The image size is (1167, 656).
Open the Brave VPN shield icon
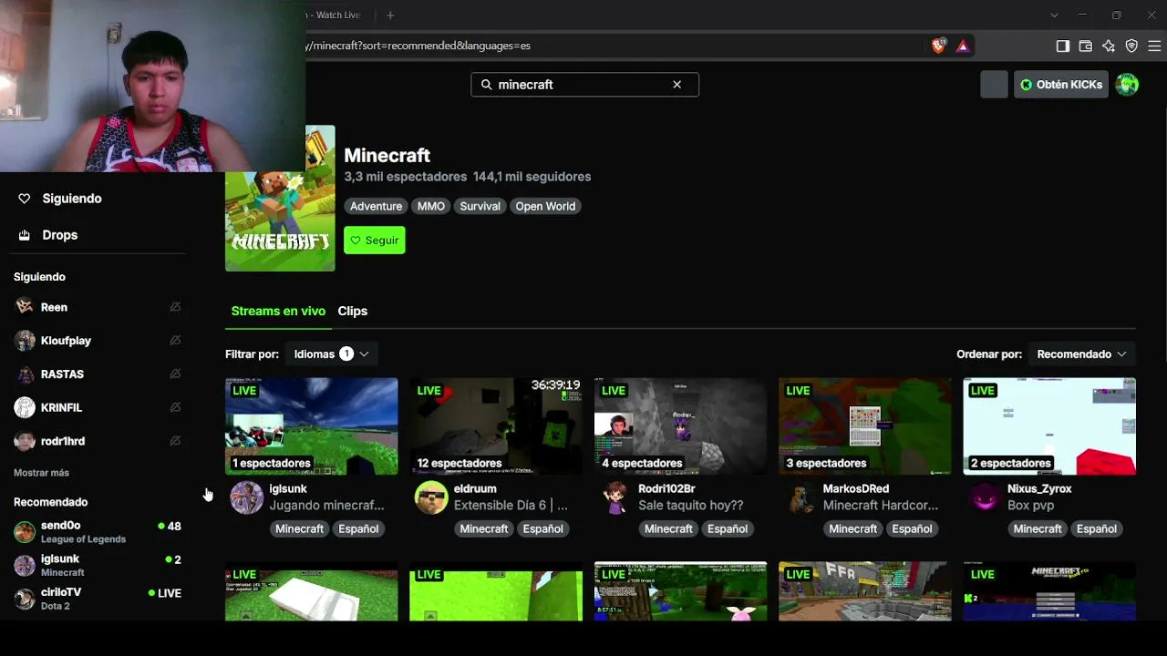[x=1131, y=46]
